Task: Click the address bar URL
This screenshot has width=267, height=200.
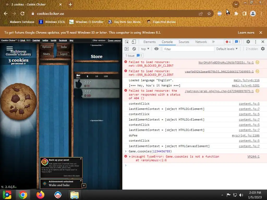Action: tap(51, 14)
